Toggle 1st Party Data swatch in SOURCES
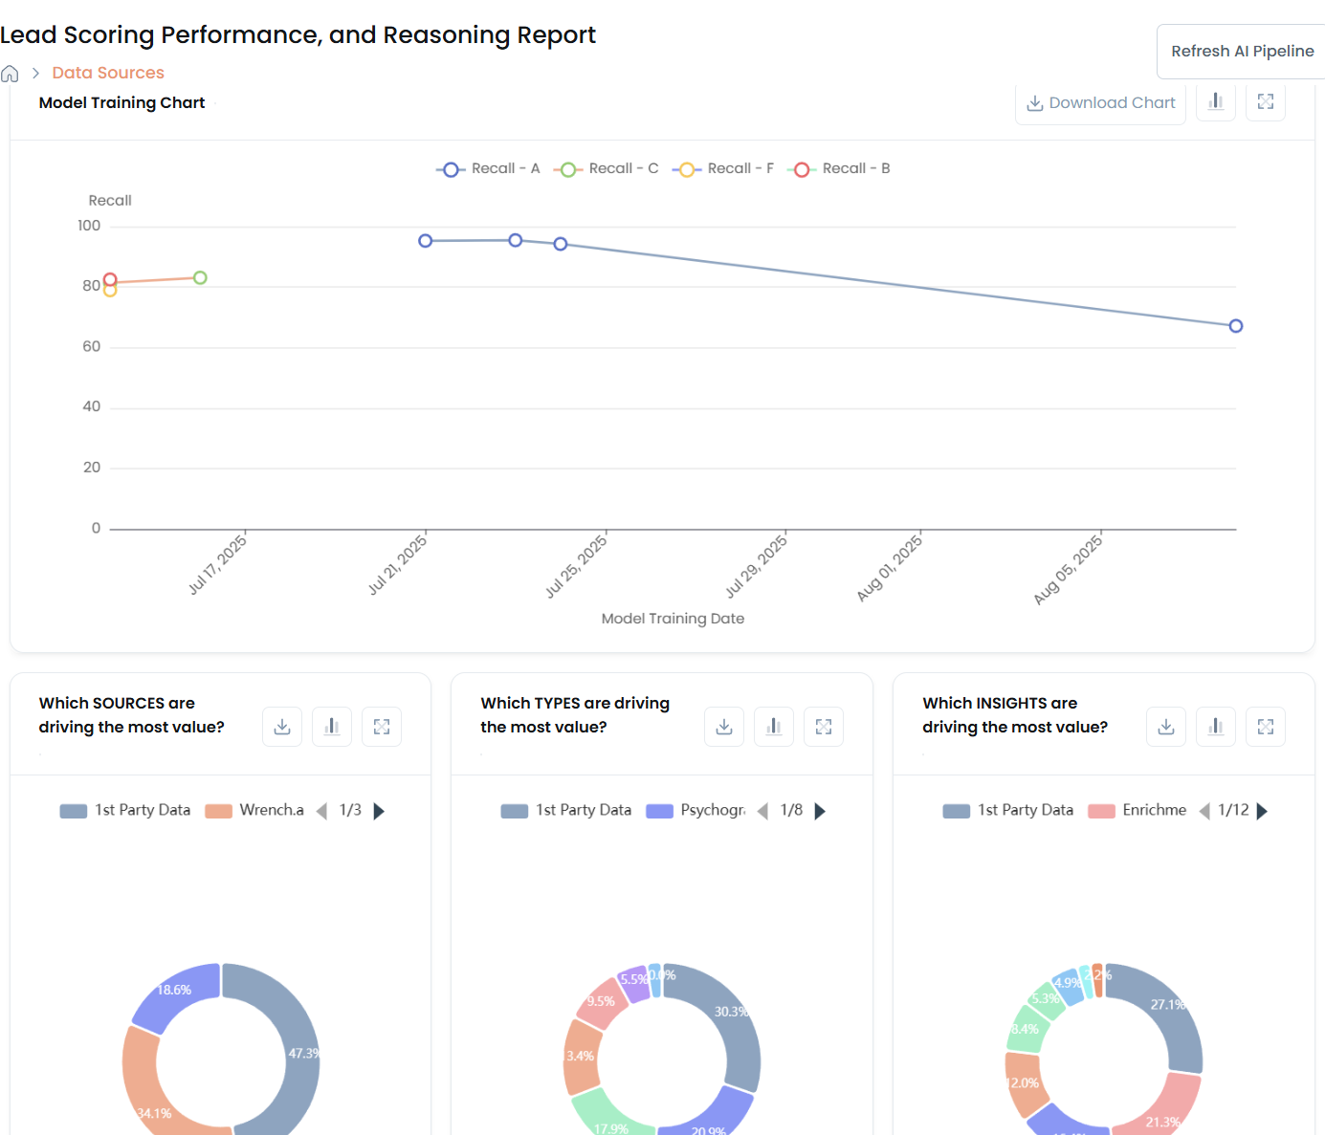 [x=74, y=811]
